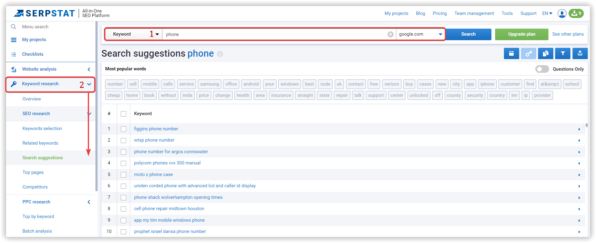The width and height of the screenshot is (596, 243).
Task: Open the green export credits badge
Action: pyautogui.click(x=576, y=13)
